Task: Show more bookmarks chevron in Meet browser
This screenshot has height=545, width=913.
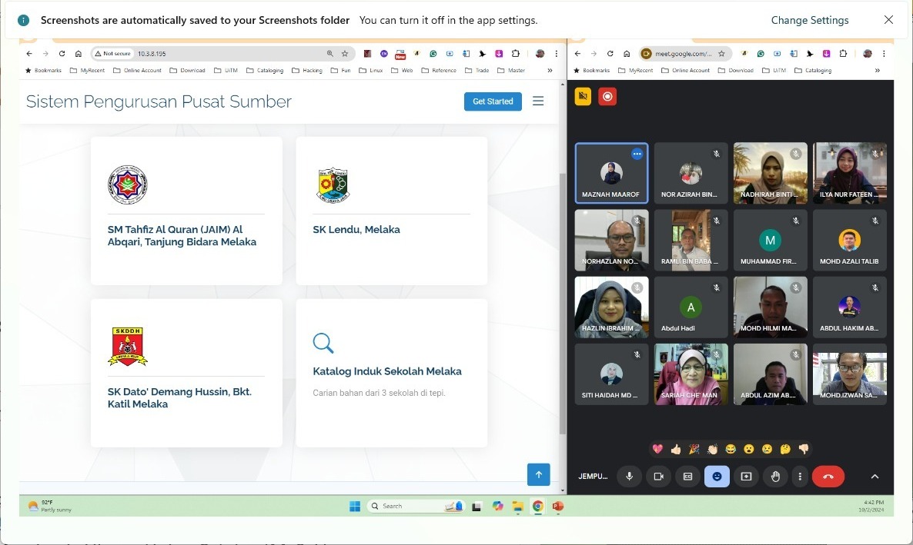Action: tap(878, 71)
